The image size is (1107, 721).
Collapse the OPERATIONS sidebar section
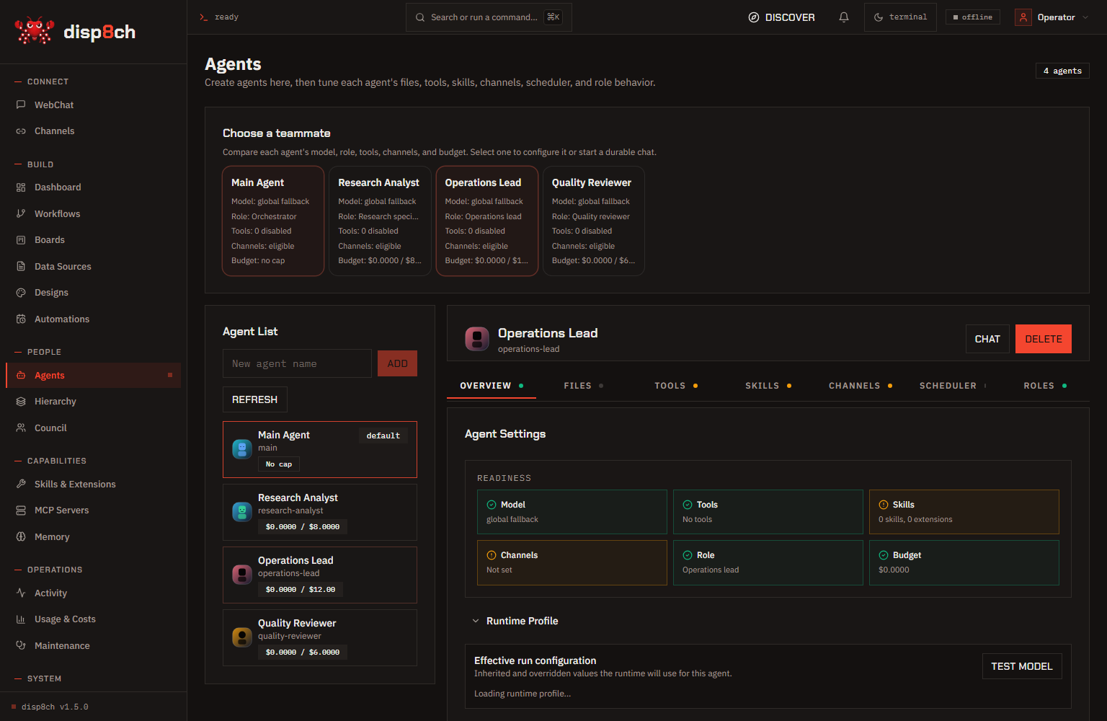[48, 570]
